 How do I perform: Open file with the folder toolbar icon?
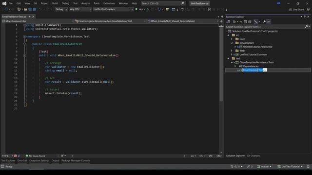pos(25,9)
